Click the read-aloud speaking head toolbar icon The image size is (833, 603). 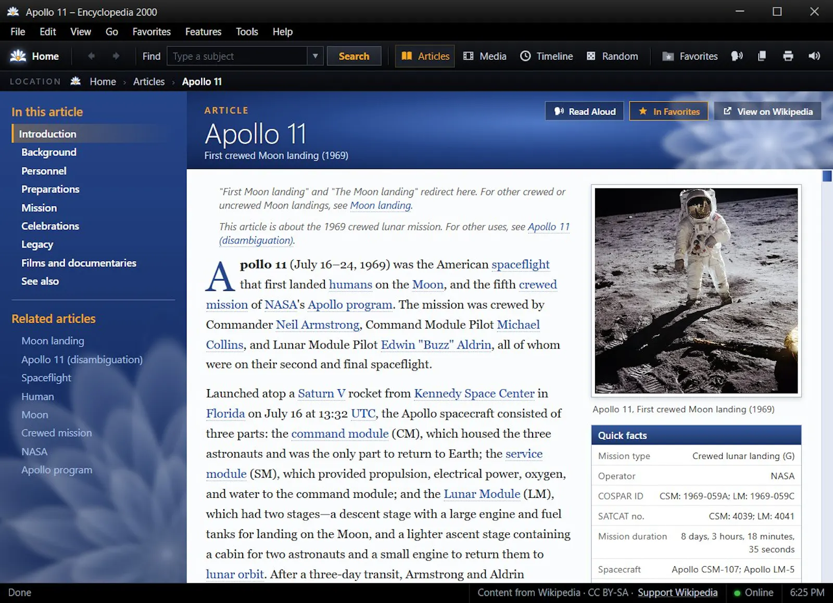click(x=737, y=56)
